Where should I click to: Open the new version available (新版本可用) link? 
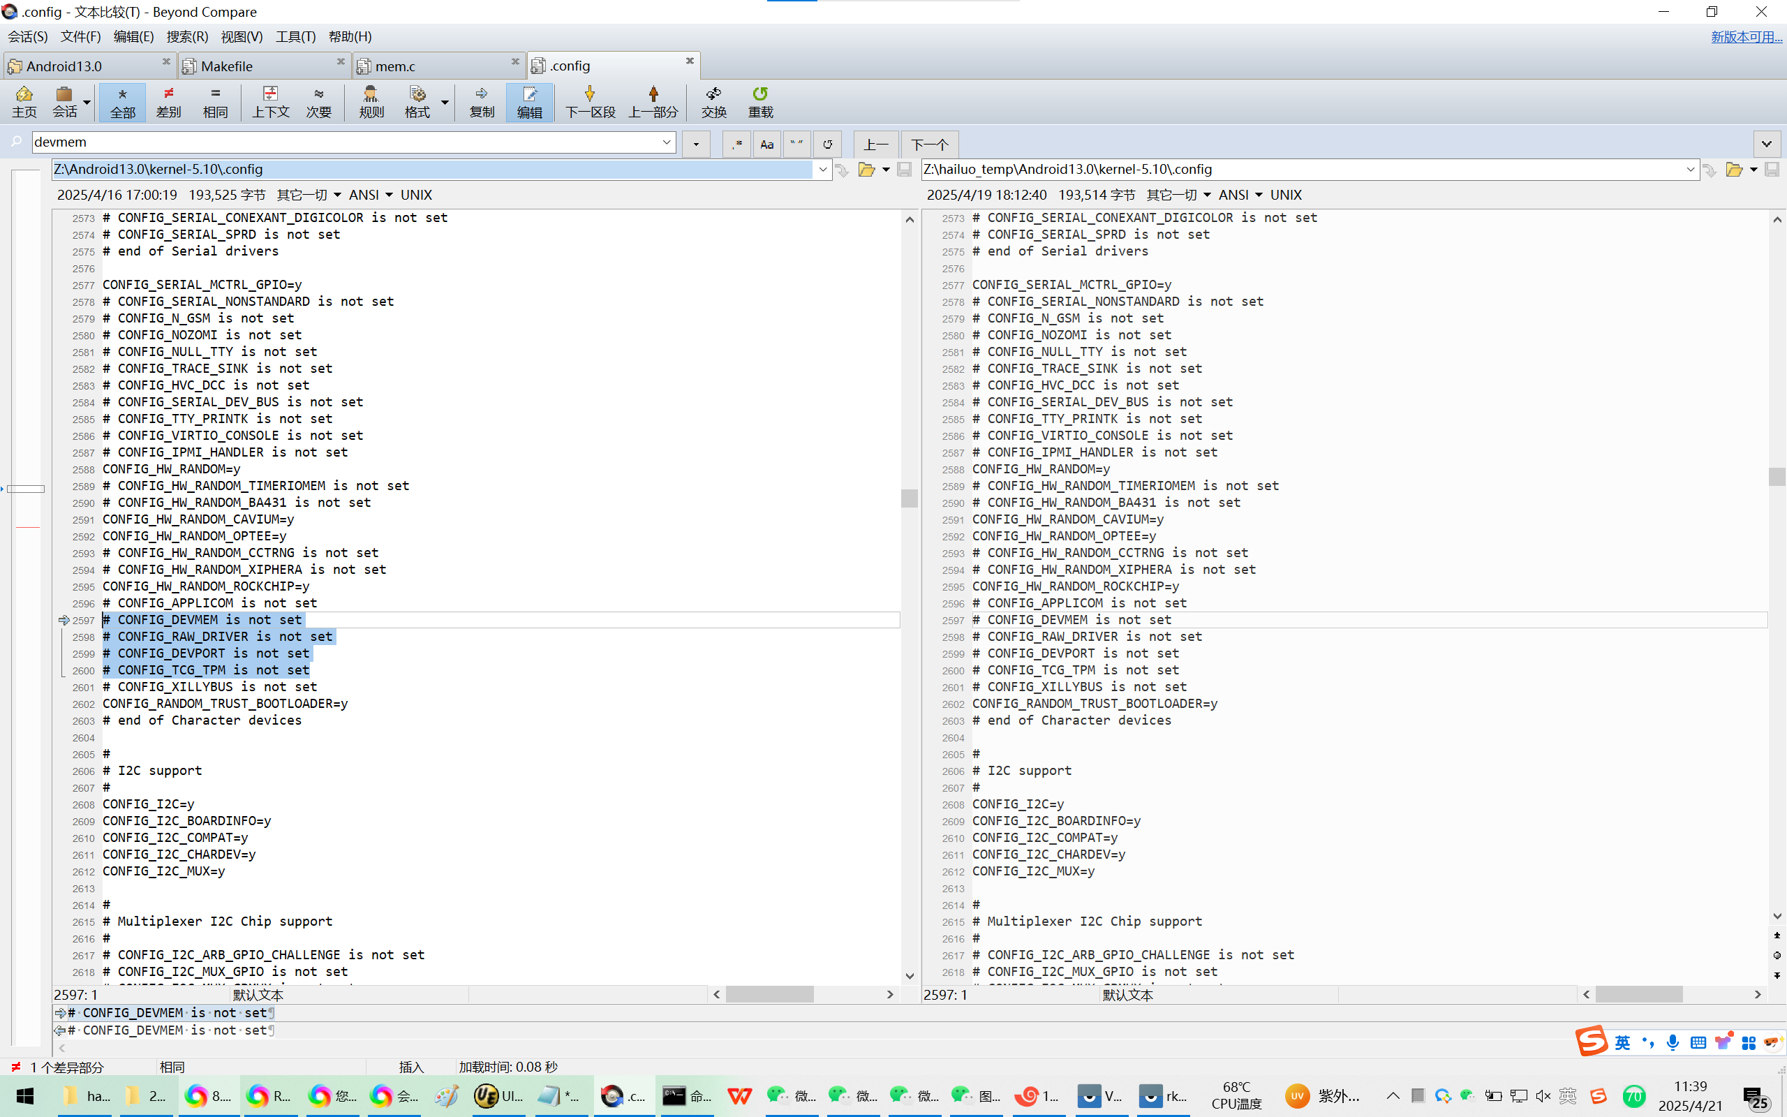tap(1746, 36)
